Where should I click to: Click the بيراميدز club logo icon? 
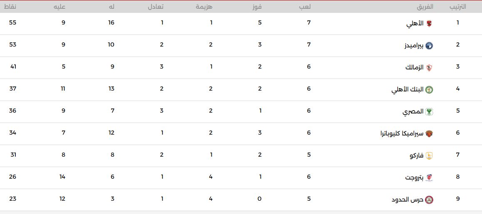[x=429, y=46]
